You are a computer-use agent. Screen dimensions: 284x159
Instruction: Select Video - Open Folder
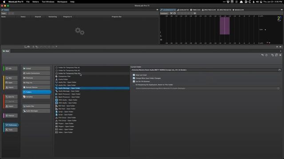click(x=92, y=129)
